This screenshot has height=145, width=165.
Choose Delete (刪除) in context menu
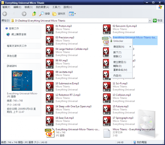point(121,66)
